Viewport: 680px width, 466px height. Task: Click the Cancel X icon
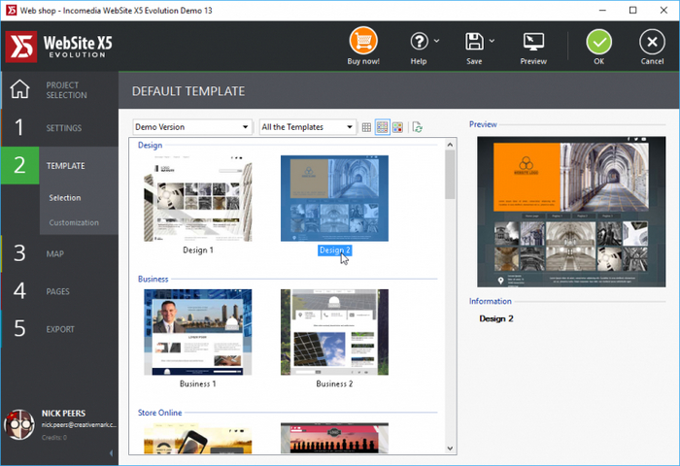(x=652, y=42)
